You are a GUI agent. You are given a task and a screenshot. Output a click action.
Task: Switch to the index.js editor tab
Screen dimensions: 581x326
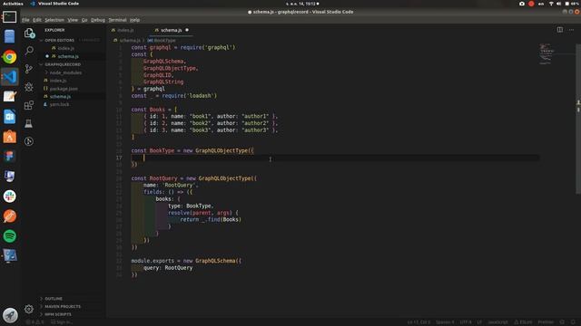[x=128, y=30]
